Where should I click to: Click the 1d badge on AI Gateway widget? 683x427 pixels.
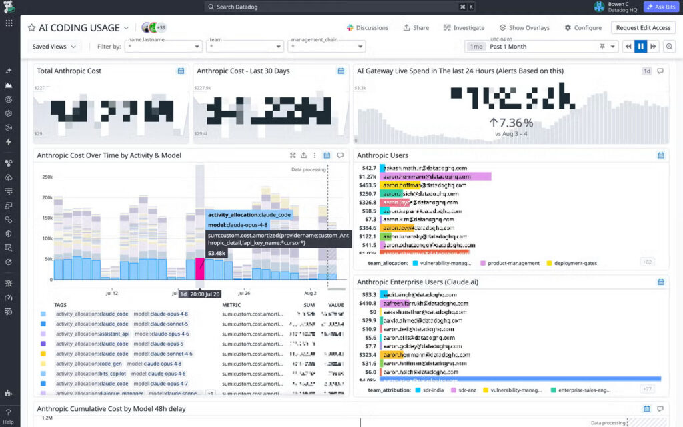pos(647,71)
